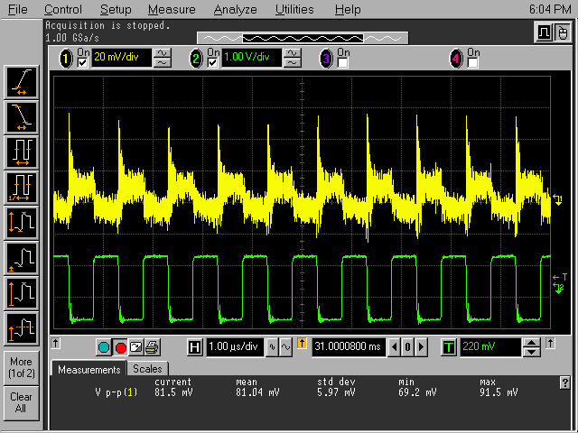Open trigger setup with the T button

click(x=450, y=347)
